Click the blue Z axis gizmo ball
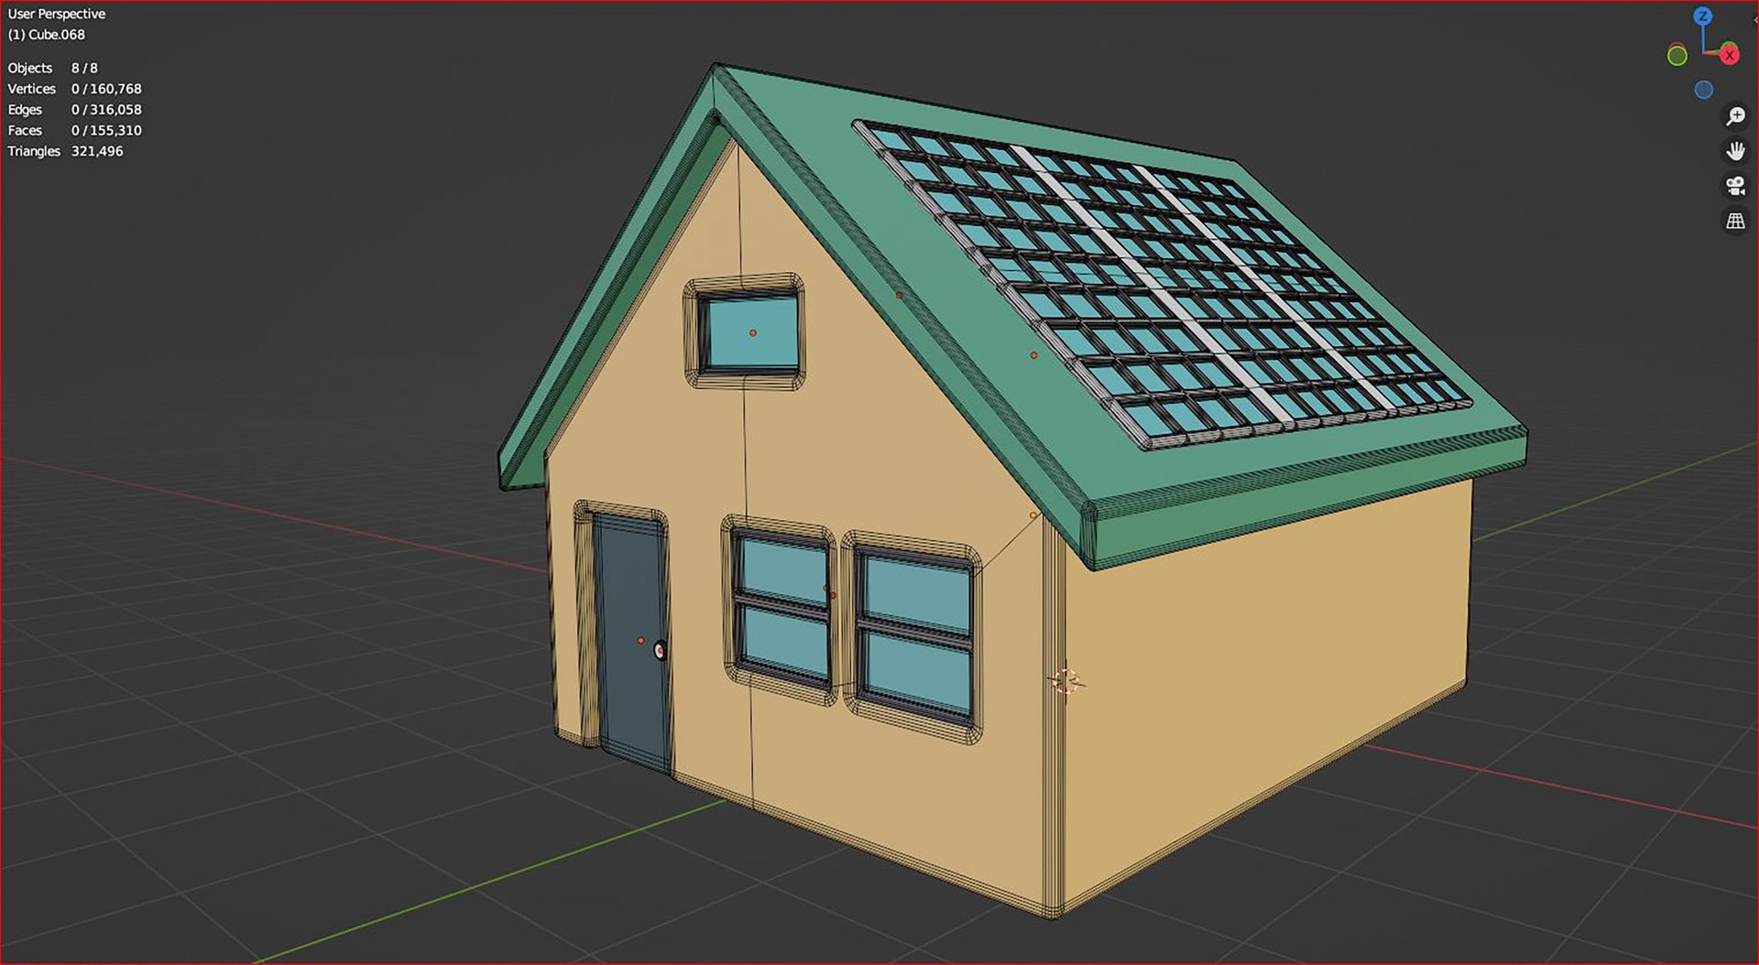This screenshot has width=1759, height=965. coord(1702,16)
